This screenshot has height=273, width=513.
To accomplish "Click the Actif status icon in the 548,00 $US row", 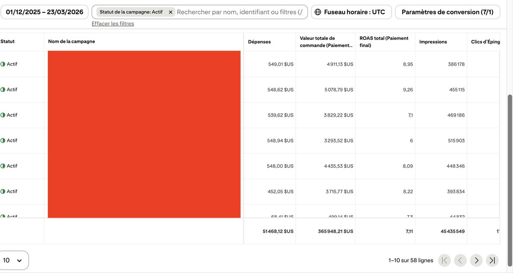I will click(x=3, y=166).
